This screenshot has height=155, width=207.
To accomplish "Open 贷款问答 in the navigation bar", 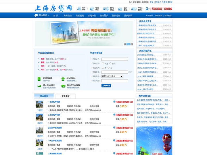I will pos(116,15).
